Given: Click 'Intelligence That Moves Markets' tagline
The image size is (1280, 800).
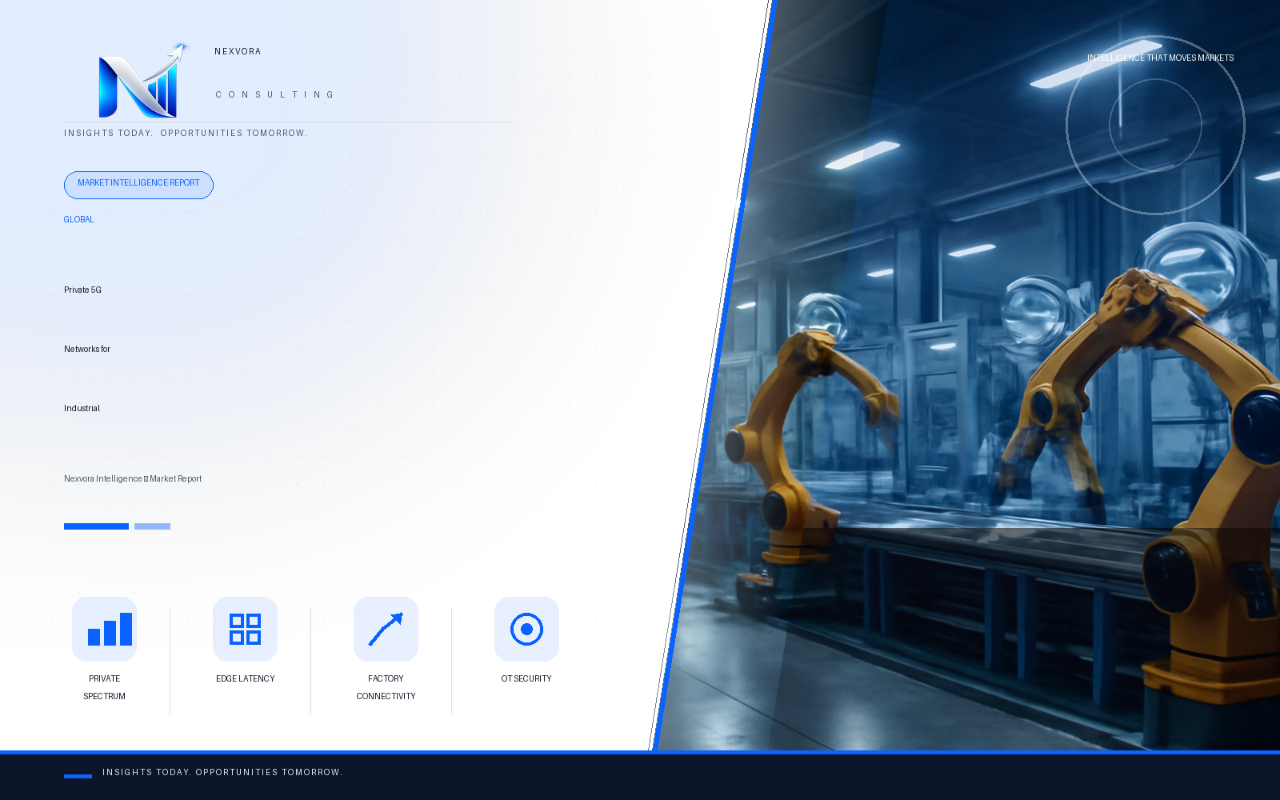Looking at the screenshot, I should (x=1160, y=58).
